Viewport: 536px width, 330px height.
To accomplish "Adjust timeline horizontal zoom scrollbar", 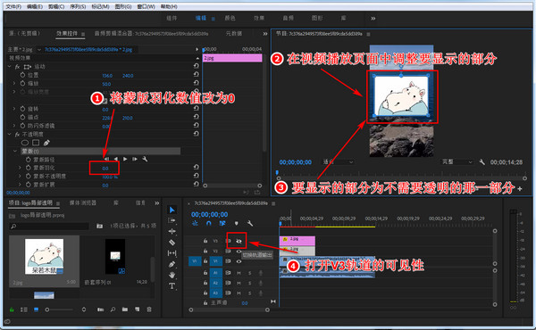I will click(229, 309).
